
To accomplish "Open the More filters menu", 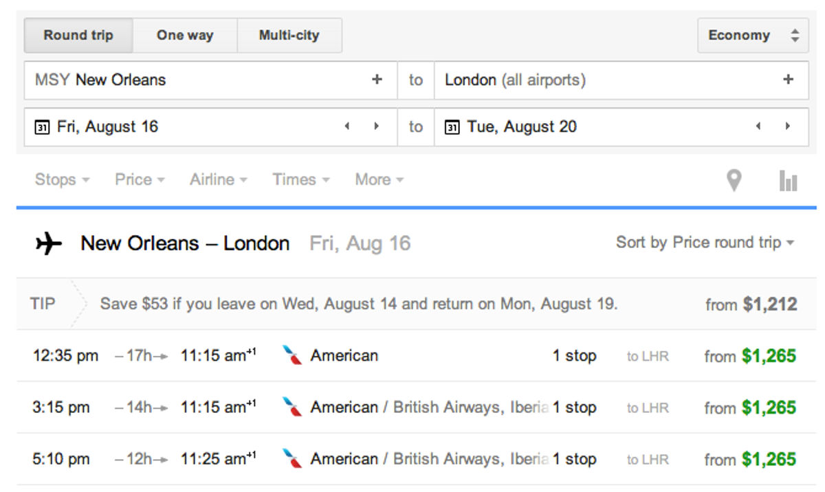I will pos(379,179).
